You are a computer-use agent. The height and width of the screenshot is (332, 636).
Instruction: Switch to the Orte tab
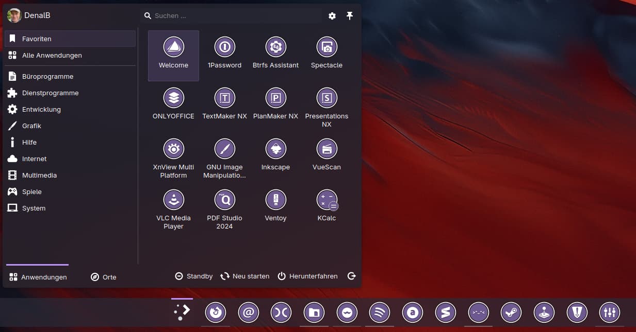tap(104, 277)
